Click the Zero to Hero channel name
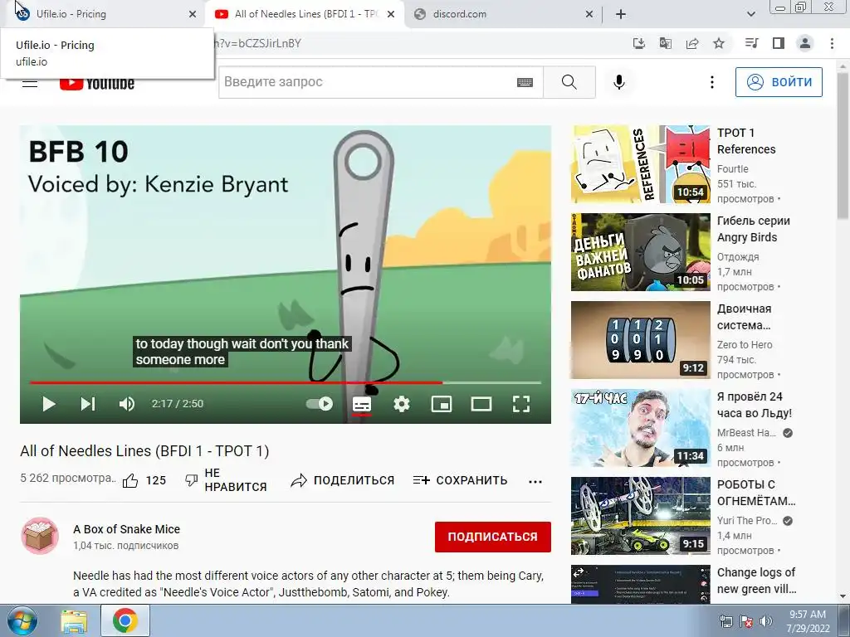 pyautogui.click(x=745, y=344)
